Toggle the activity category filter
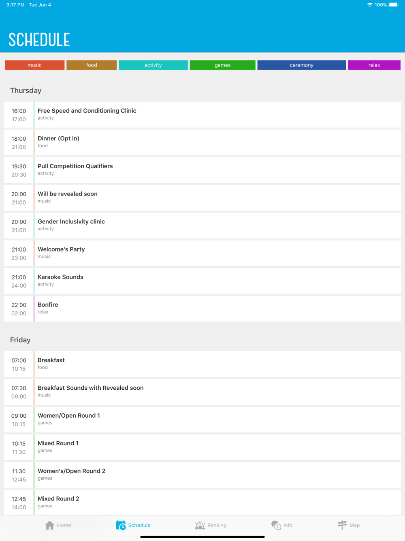 coord(153,65)
